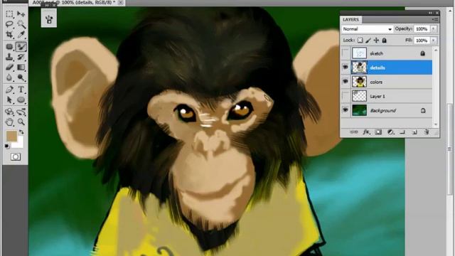Select the Type tool
Image resolution: width=455 pixels, height=256 pixels.
tap(21, 90)
